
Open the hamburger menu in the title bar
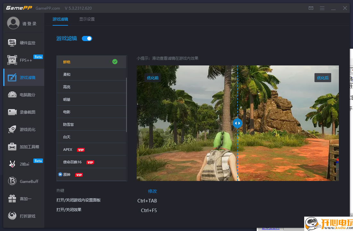322,8
